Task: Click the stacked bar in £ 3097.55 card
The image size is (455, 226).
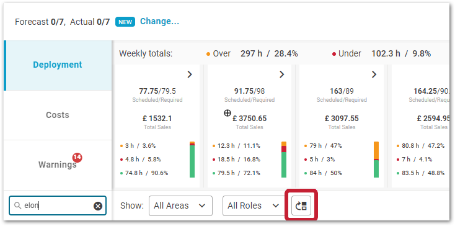Action: click(376, 160)
